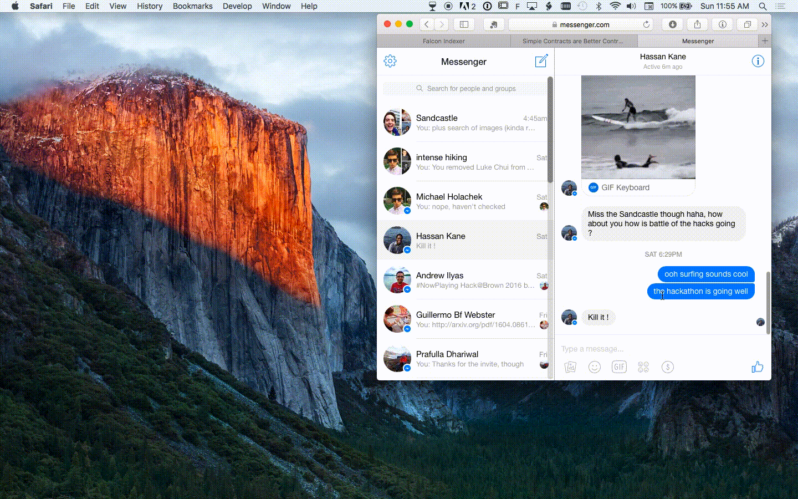Send a thumbs-up like

point(757,367)
